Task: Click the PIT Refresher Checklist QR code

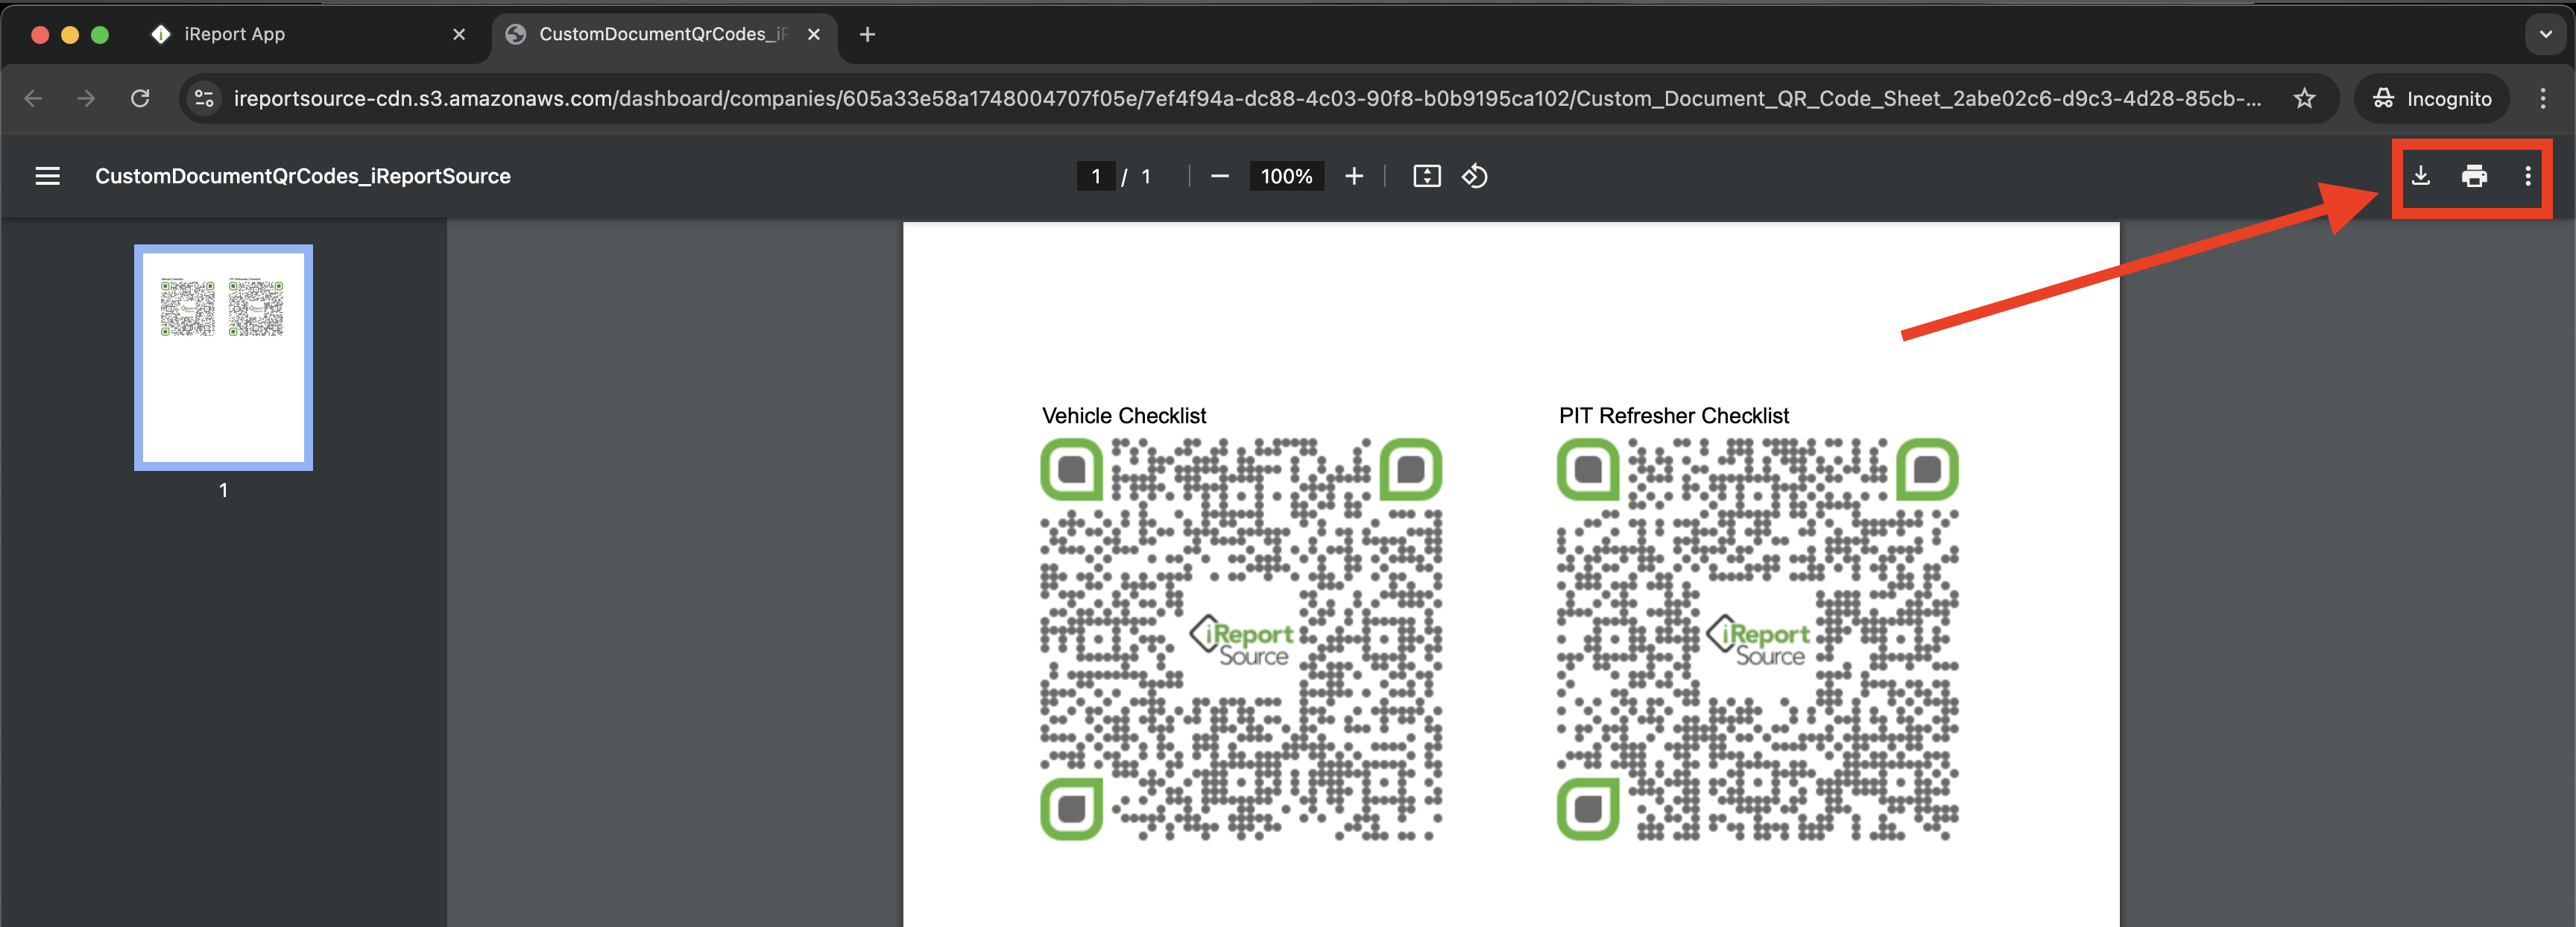Action: pyautogui.click(x=1757, y=639)
